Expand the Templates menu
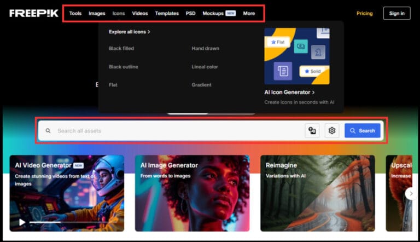420x242 pixels. tap(167, 13)
